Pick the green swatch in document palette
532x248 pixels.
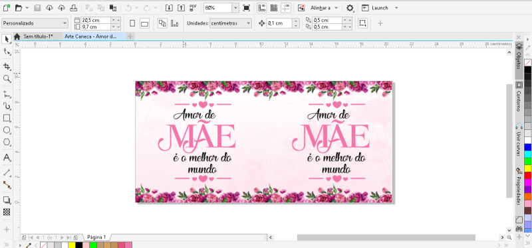[92, 245]
